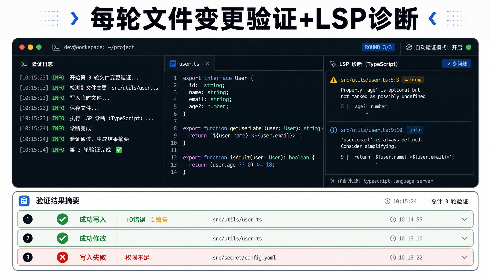Expand the round 1 result row
490x280 pixels.
[x=464, y=219]
